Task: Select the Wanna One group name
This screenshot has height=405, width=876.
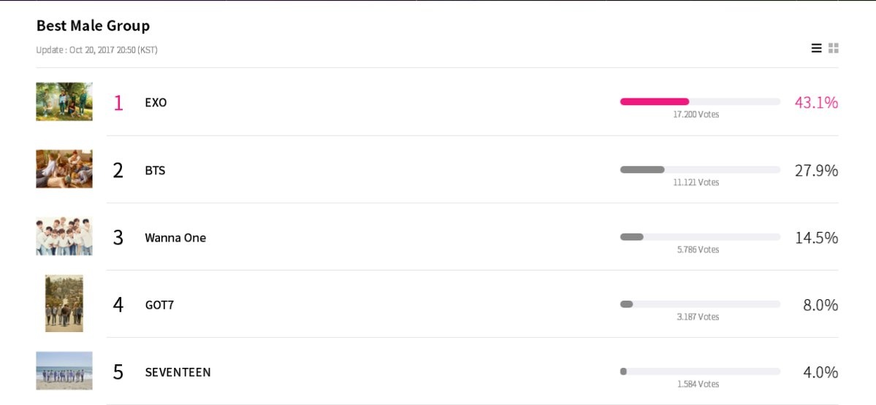Action: (x=175, y=238)
